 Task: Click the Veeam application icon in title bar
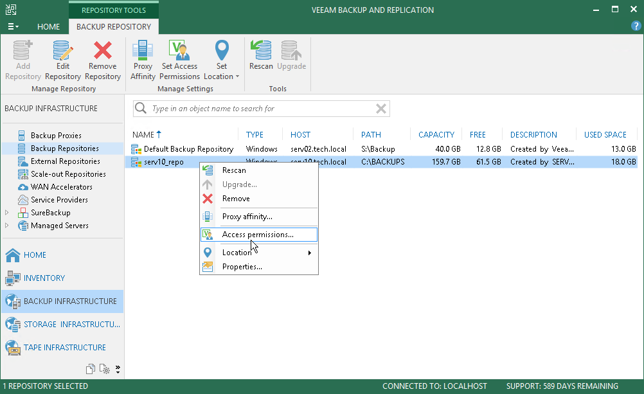[x=11, y=10]
